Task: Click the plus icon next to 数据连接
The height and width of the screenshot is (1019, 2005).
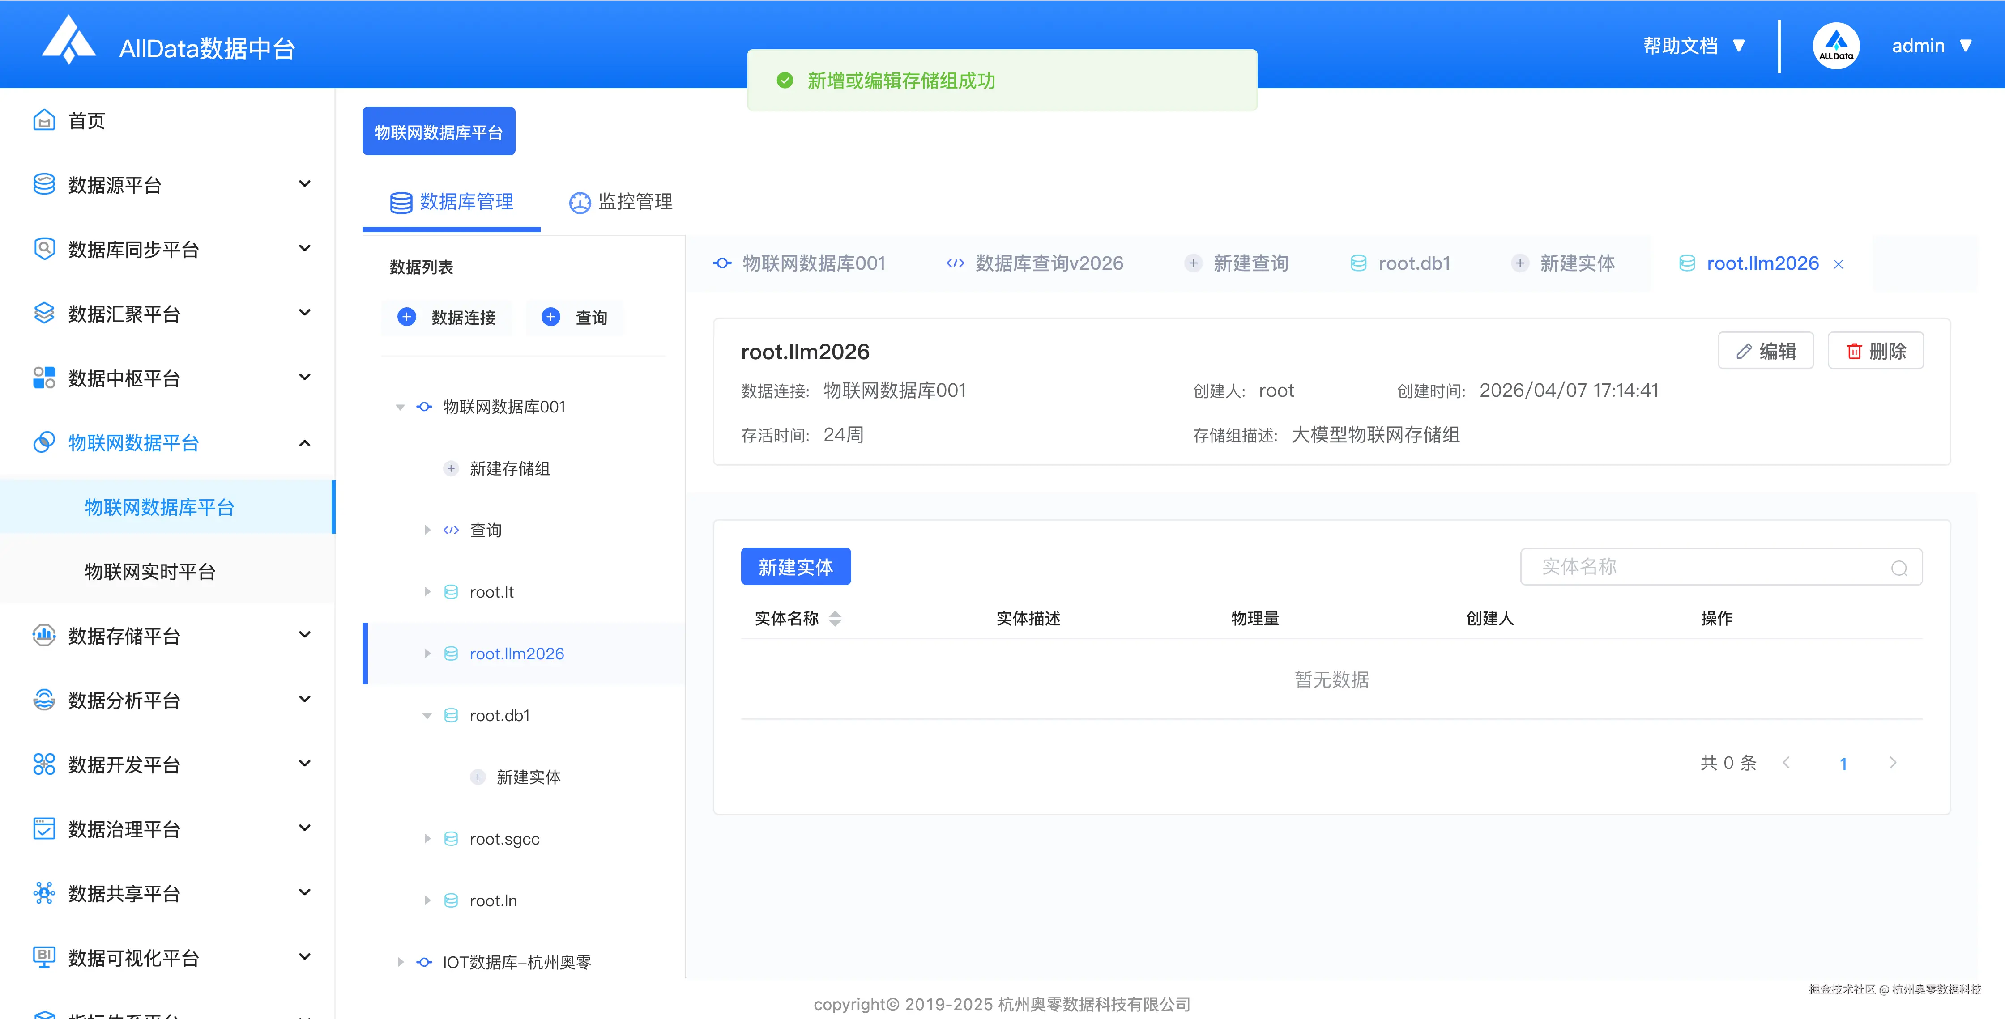Action: (x=406, y=317)
